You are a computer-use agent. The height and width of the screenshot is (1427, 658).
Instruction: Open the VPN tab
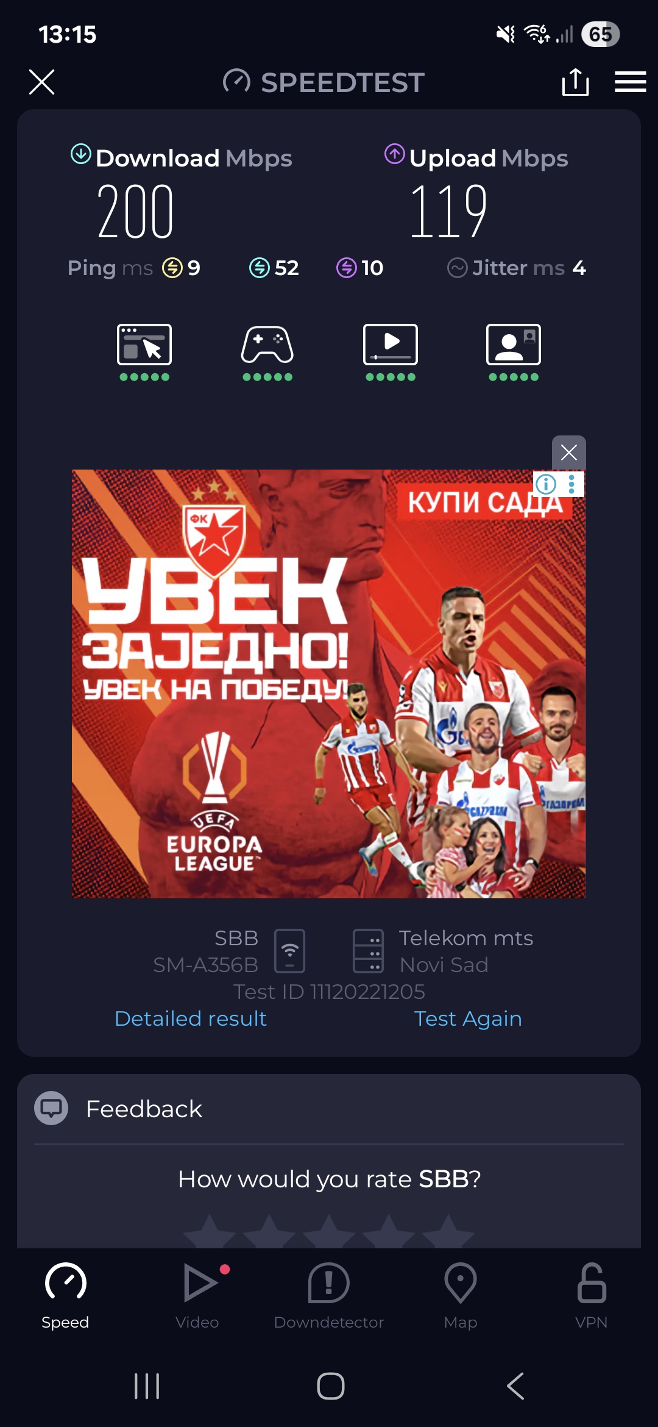[x=592, y=1296]
